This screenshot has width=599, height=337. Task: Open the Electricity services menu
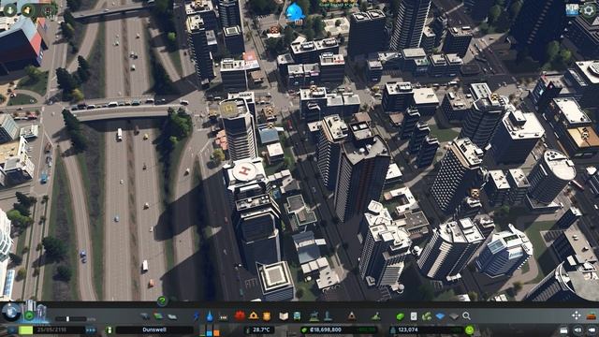pos(197,316)
